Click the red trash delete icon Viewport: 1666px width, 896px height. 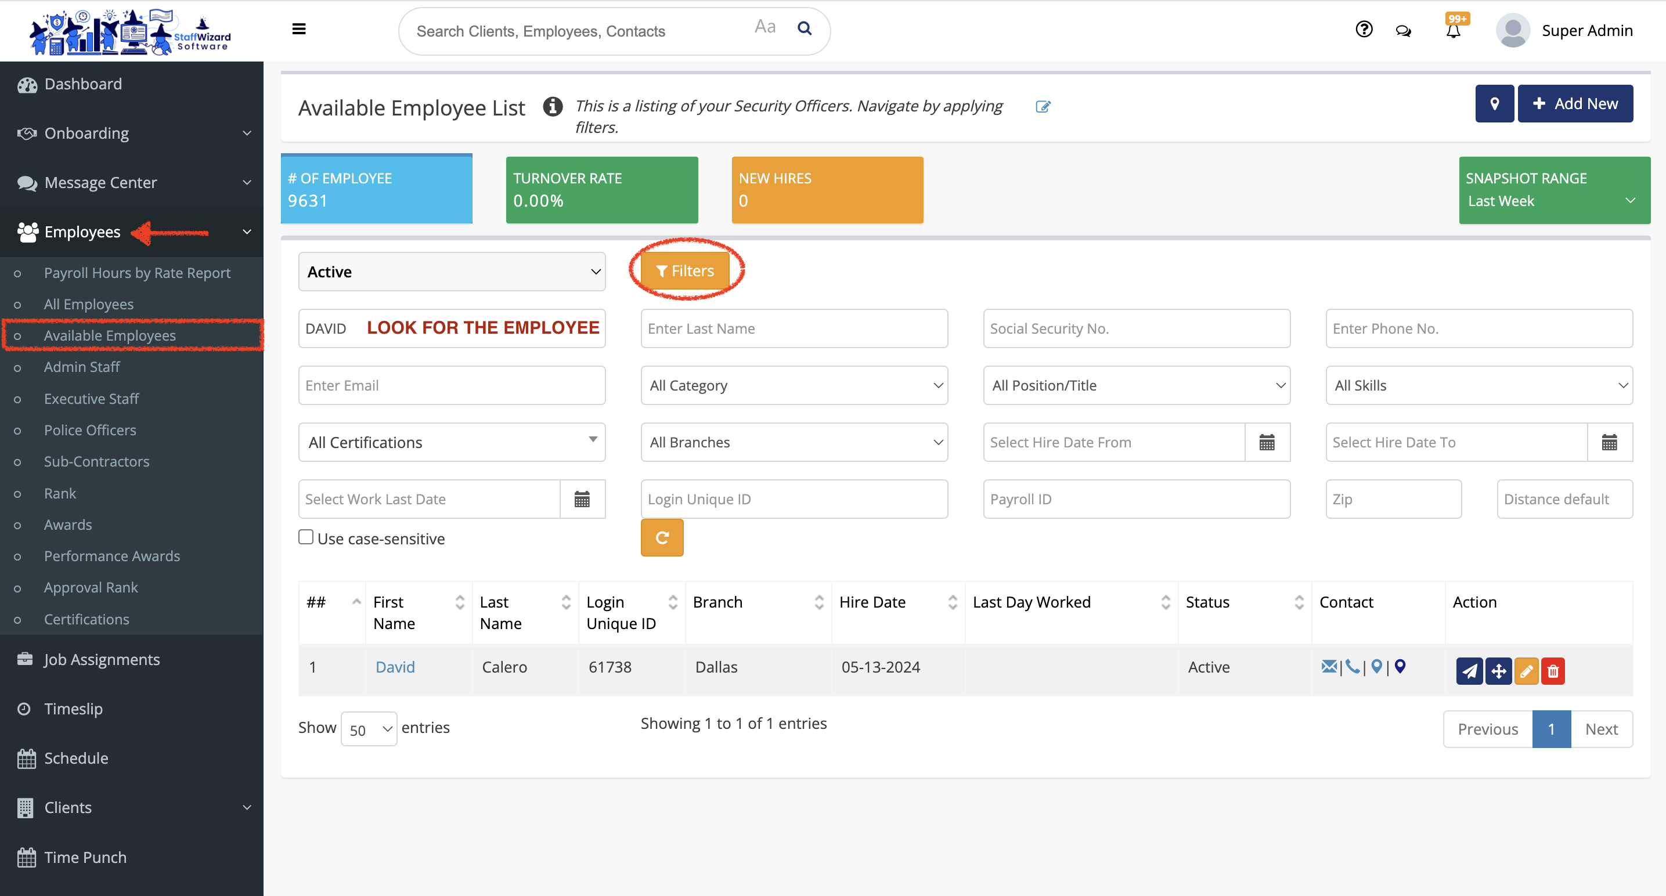(x=1553, y=671)
